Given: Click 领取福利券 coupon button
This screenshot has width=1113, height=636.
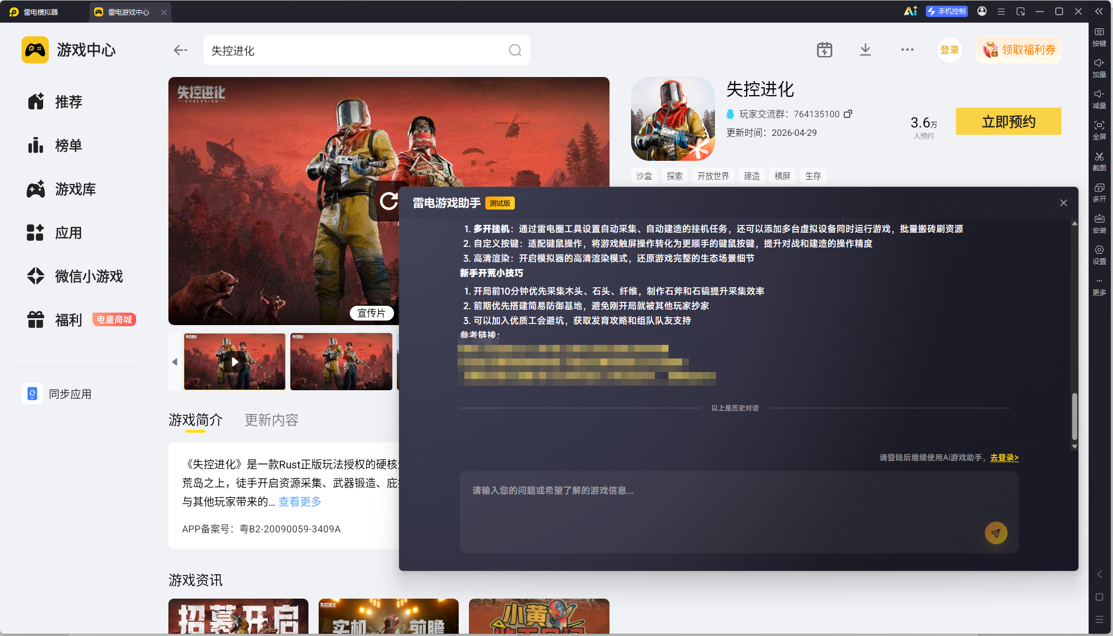Looking at the screenshot, I should [x=1019, y=50].
